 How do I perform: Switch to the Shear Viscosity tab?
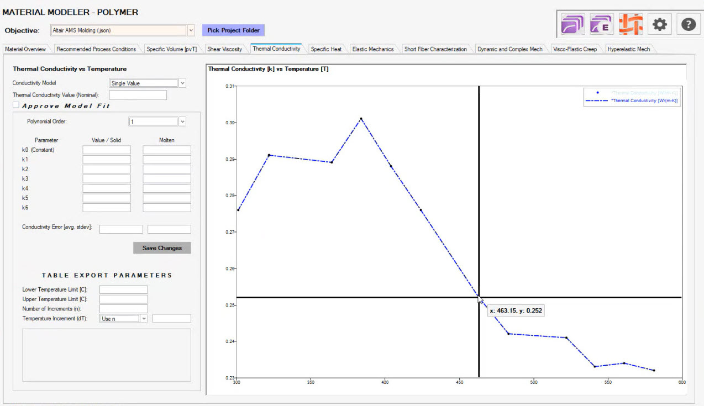(x=224, y=49)
